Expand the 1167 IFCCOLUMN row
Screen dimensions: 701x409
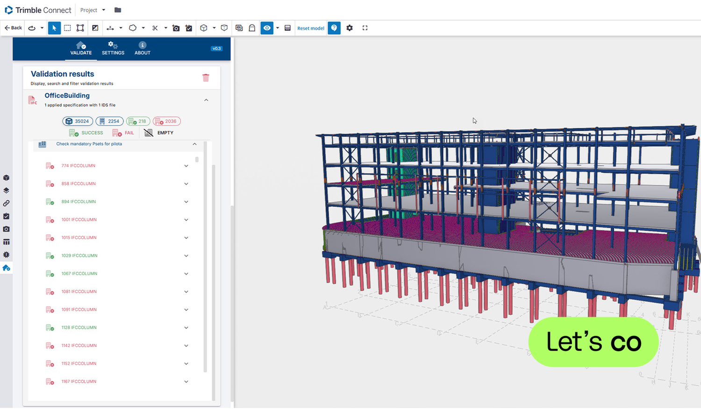pos(186,382)
